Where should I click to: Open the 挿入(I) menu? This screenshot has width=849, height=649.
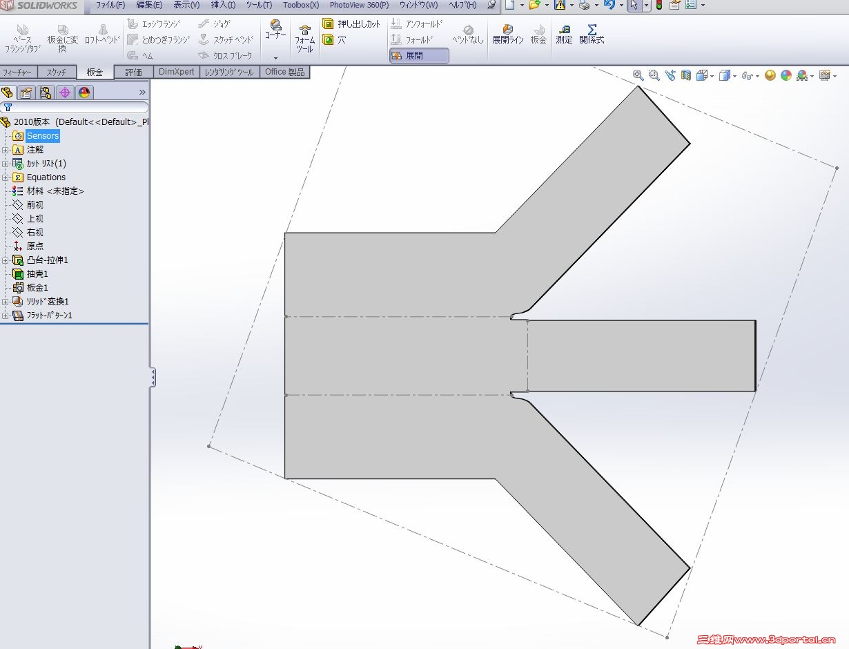click(x=223, y=5)
